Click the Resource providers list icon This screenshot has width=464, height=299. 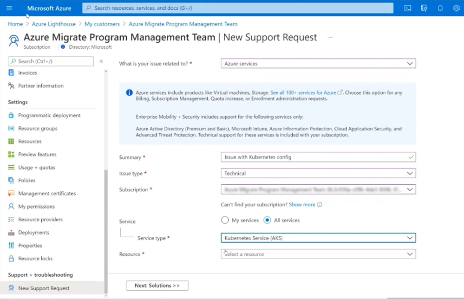click(11, 220)
